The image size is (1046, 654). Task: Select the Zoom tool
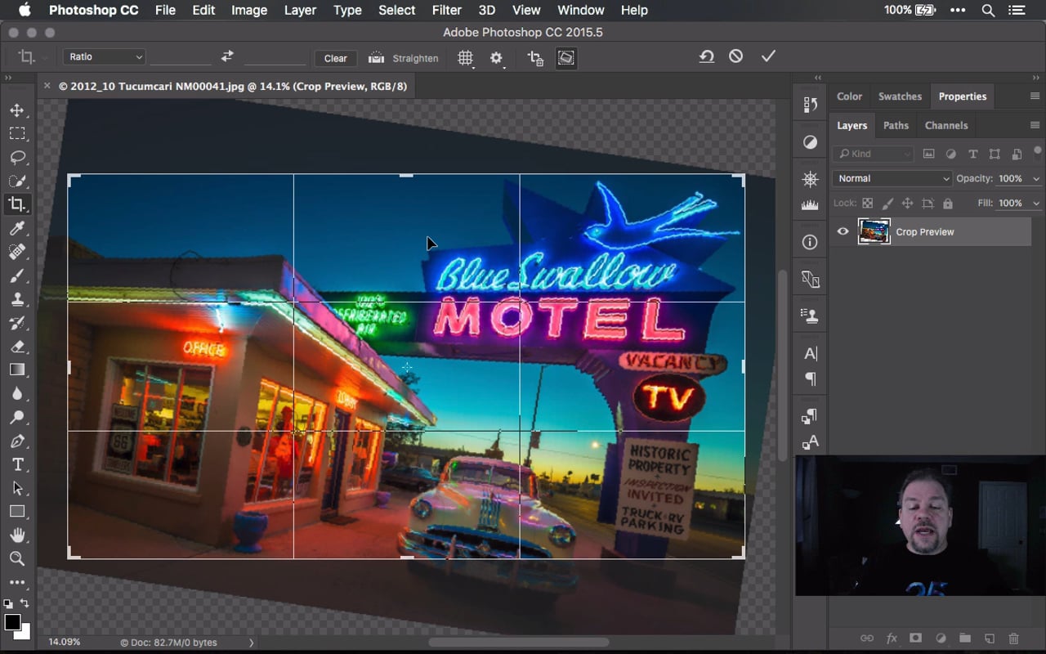pyautogui.click(x=17, y=559)
